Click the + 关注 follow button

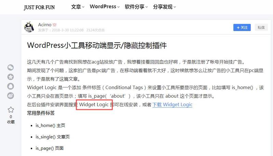242,27
